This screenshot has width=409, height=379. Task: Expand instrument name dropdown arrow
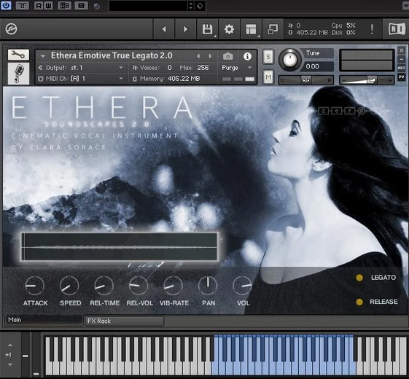pos(43,56)
